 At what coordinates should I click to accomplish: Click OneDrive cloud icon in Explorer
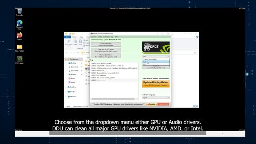[x=68, y=87]
